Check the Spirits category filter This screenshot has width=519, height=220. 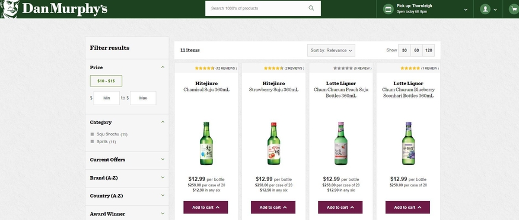pyautogui.click(x=92, y=141)
